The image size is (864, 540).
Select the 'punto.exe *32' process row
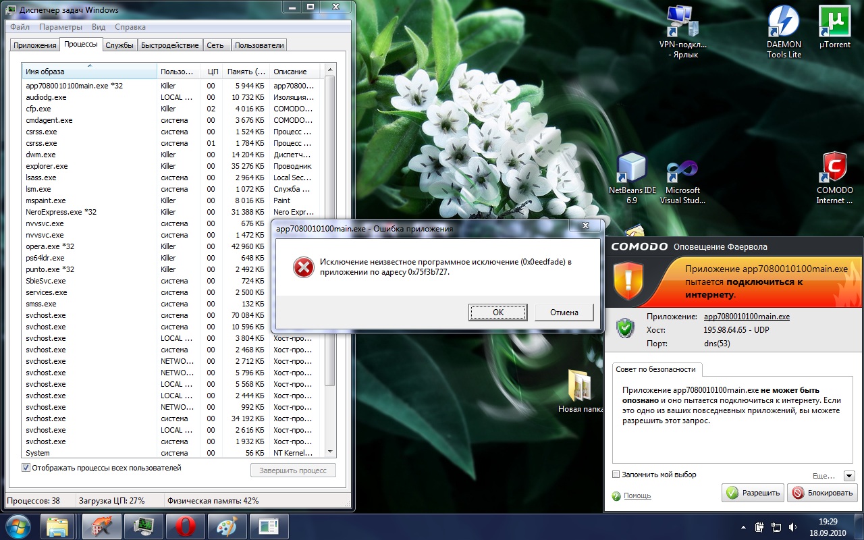pyautogui.click(x=173, y=269)
